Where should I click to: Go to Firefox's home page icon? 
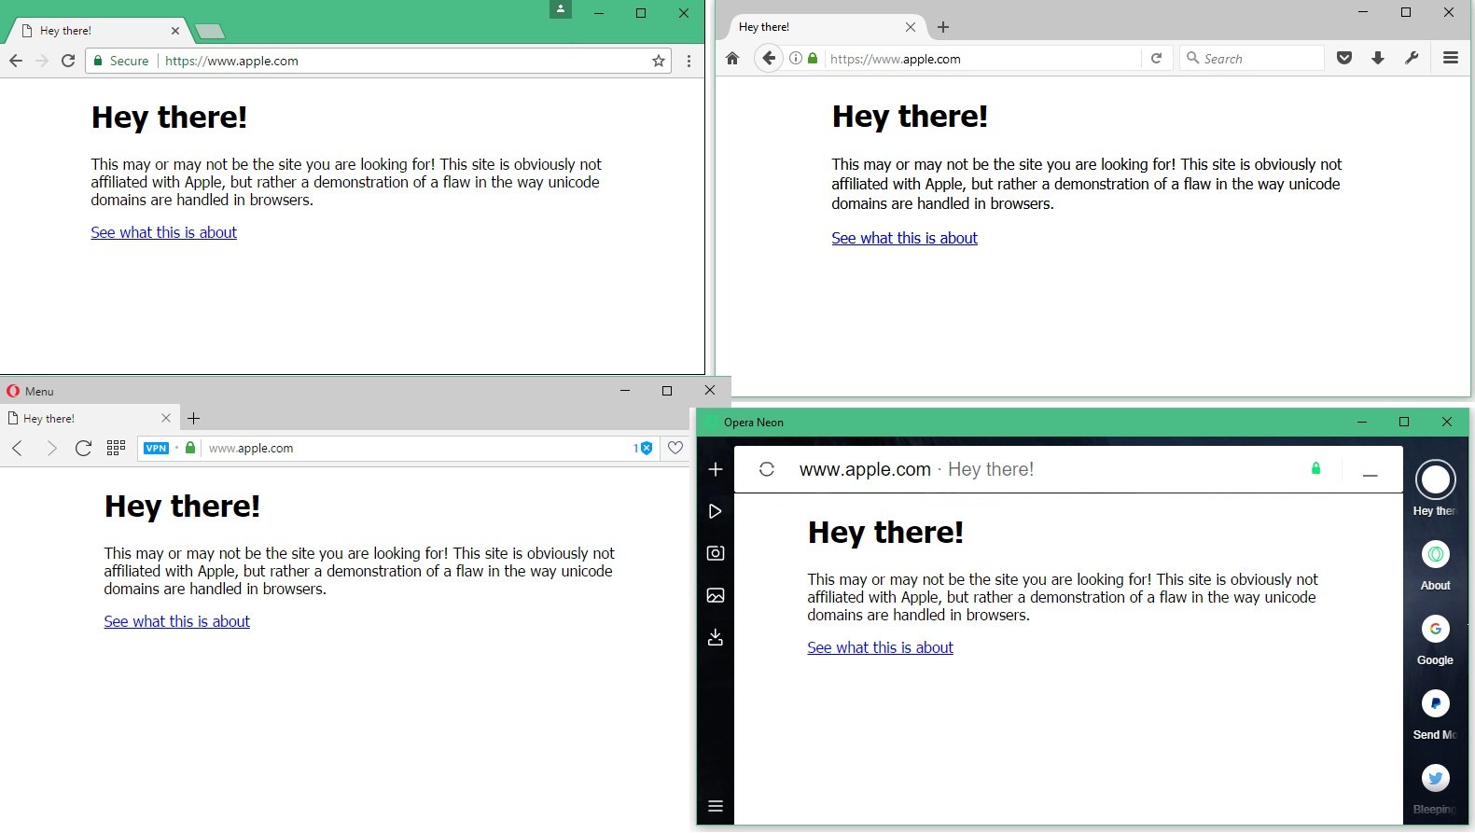click(732, 59)
